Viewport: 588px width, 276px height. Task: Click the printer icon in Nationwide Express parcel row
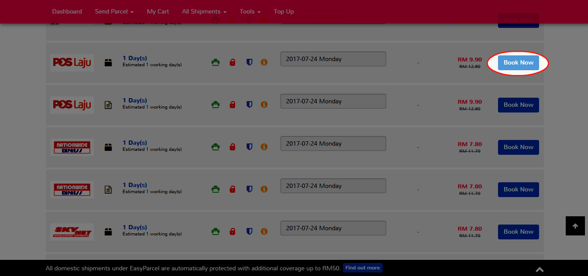pos(215,147)
